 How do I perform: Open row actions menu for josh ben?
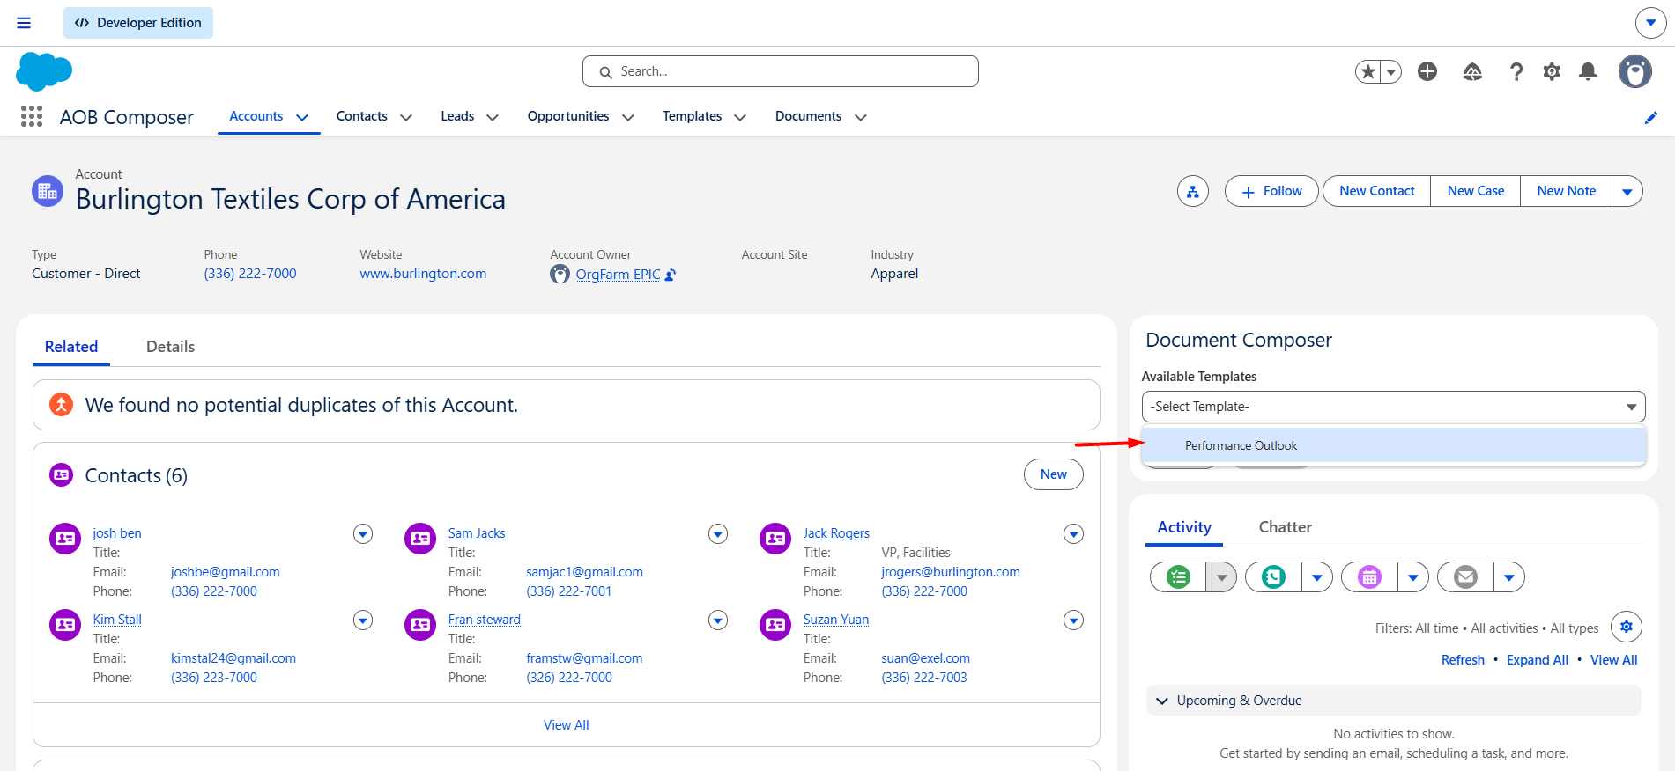coord(363,533)
